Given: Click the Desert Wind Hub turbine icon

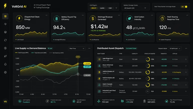Looking at the screenshot, I should [x=99, y=66].
